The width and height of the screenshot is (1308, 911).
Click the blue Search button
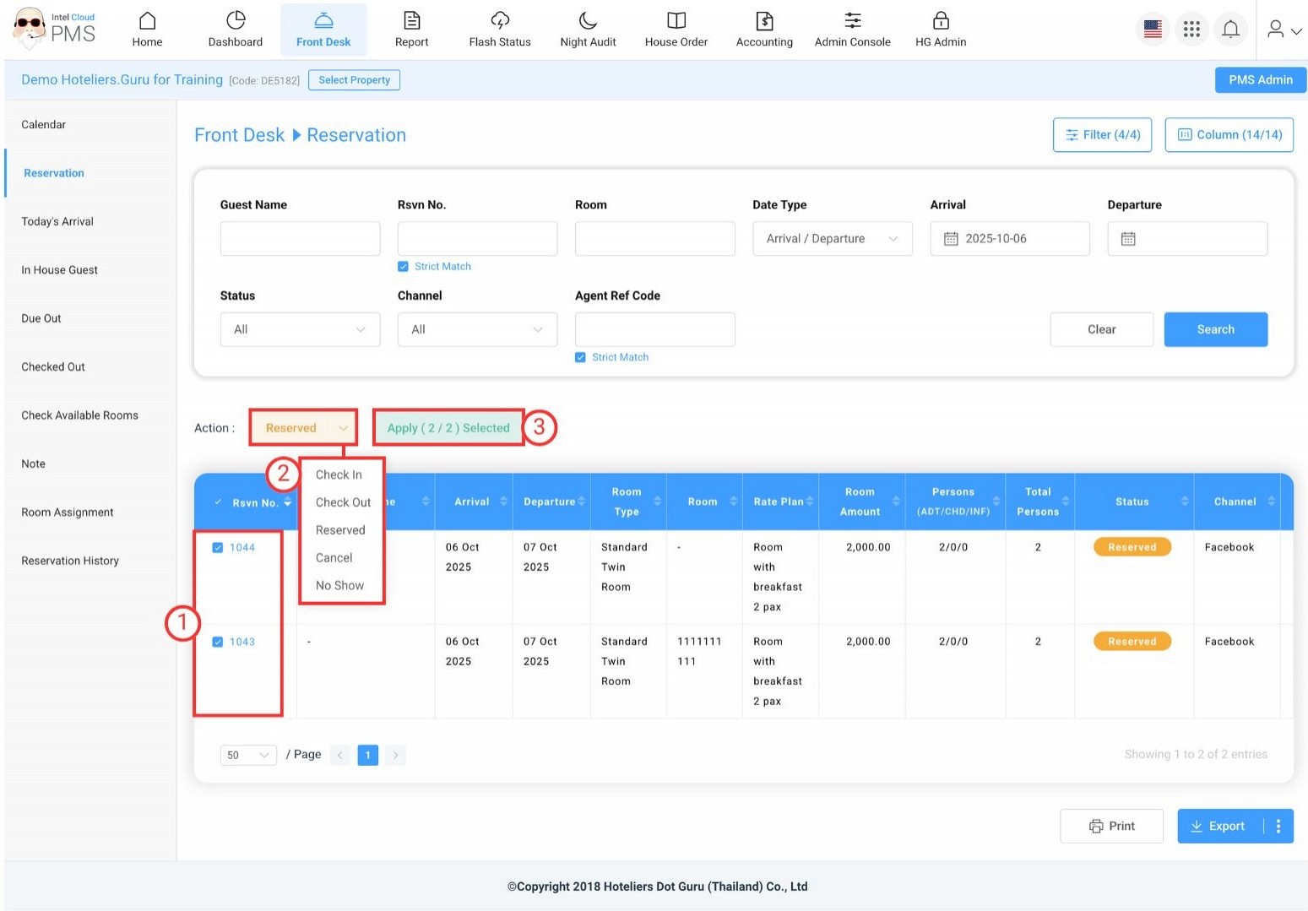point(1215,330)
